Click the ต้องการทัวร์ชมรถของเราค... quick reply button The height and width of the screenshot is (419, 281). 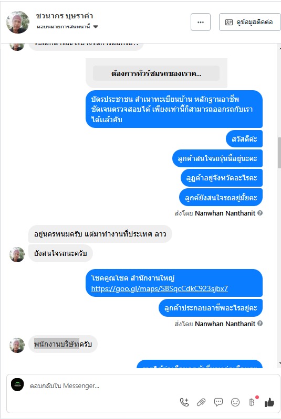tap(156, 73)
